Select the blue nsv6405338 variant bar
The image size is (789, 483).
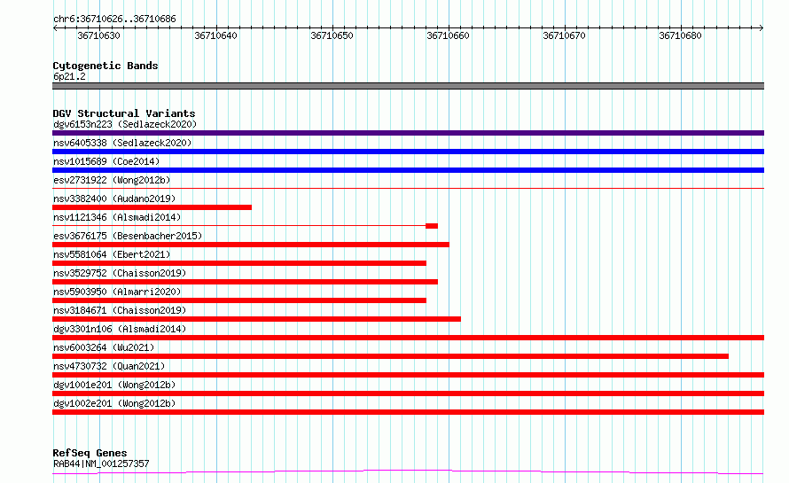click(408, 152)
